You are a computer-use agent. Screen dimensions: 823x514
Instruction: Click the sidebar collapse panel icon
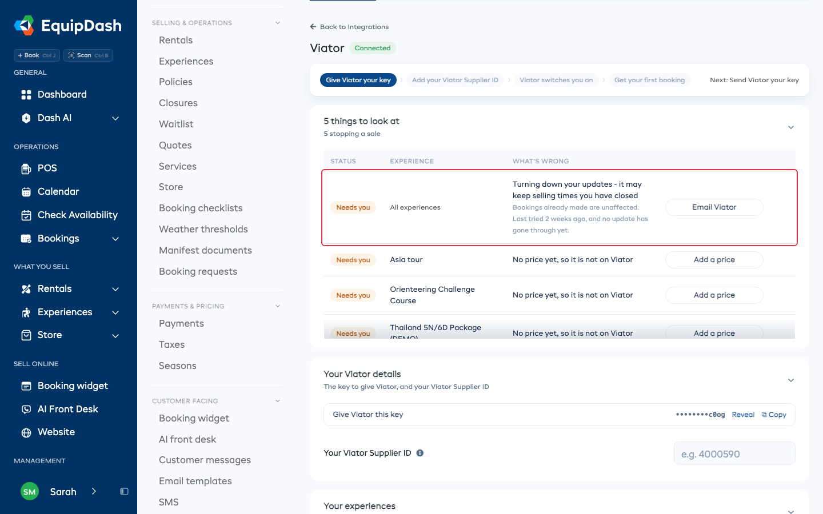coord(124,491)
